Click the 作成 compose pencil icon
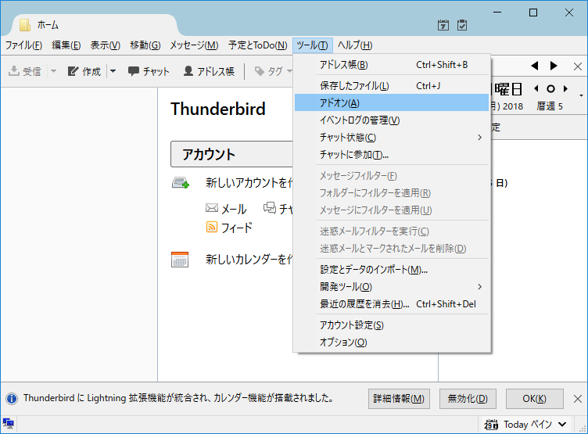588x434 pixels. pos(73,71)
